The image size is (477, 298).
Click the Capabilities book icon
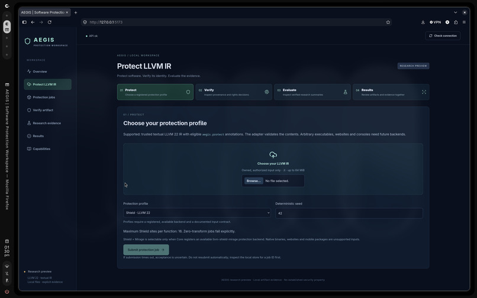pyautogui.click(x=29, y=148)
